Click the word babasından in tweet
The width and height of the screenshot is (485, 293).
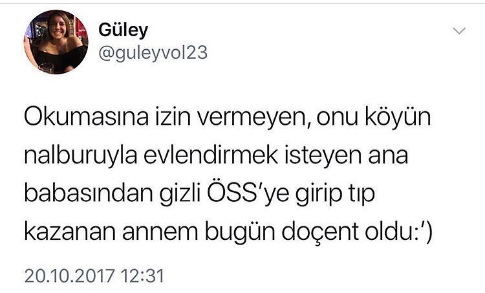pos(89,193)
